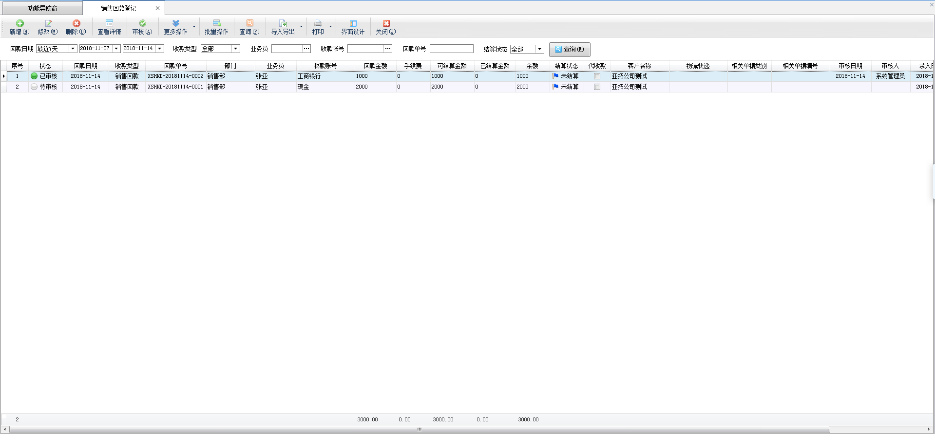Viewport: 935px width, 434px height.
Task: Click the 修改 edit toolbar icon
Action: (x=48, y=24)
